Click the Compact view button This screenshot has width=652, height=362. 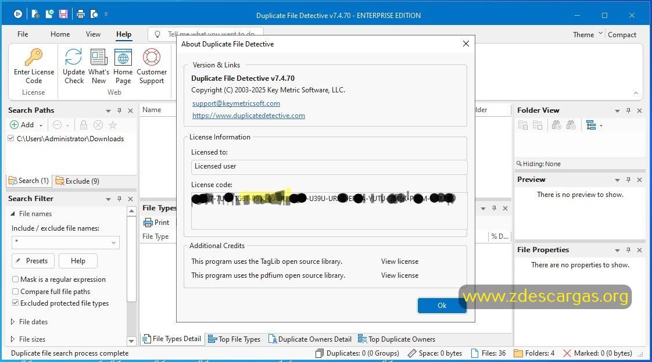point(622,34)
